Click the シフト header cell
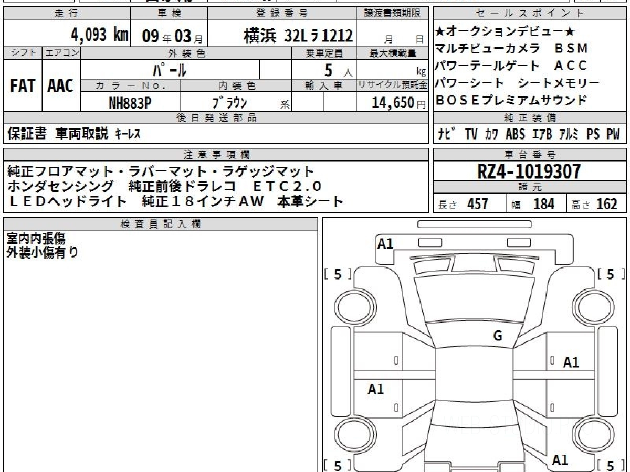 point(23,53)
